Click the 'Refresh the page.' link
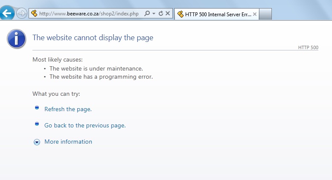332x180 pixels. 68,109
